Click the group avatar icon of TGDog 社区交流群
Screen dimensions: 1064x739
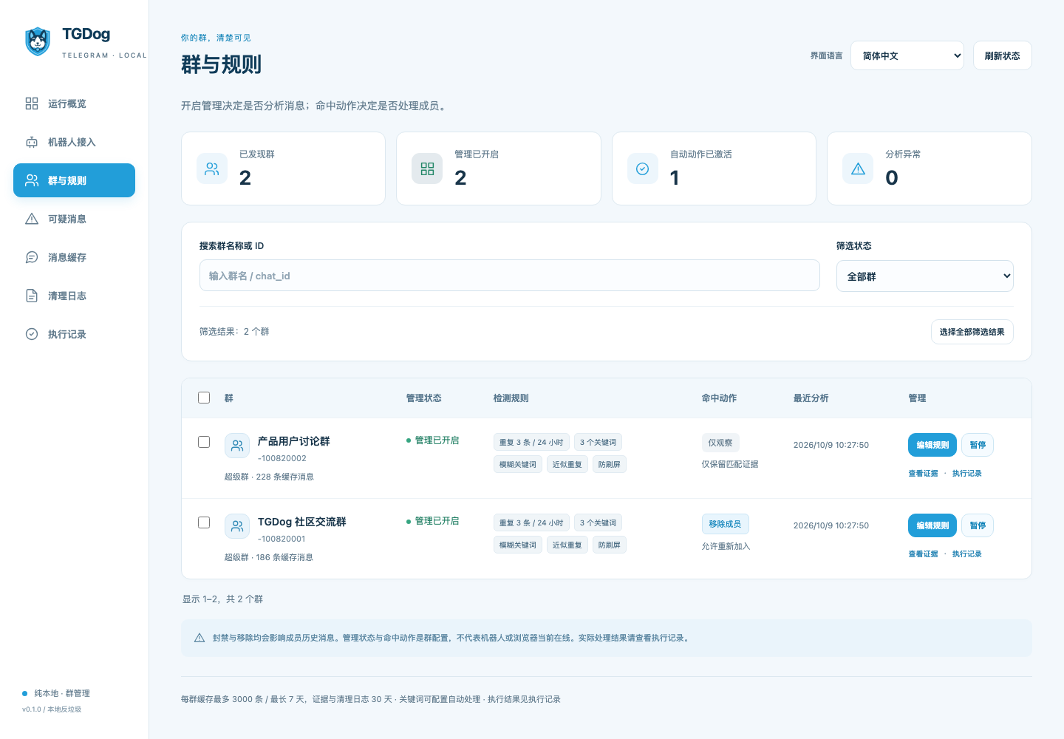[237, 526]
